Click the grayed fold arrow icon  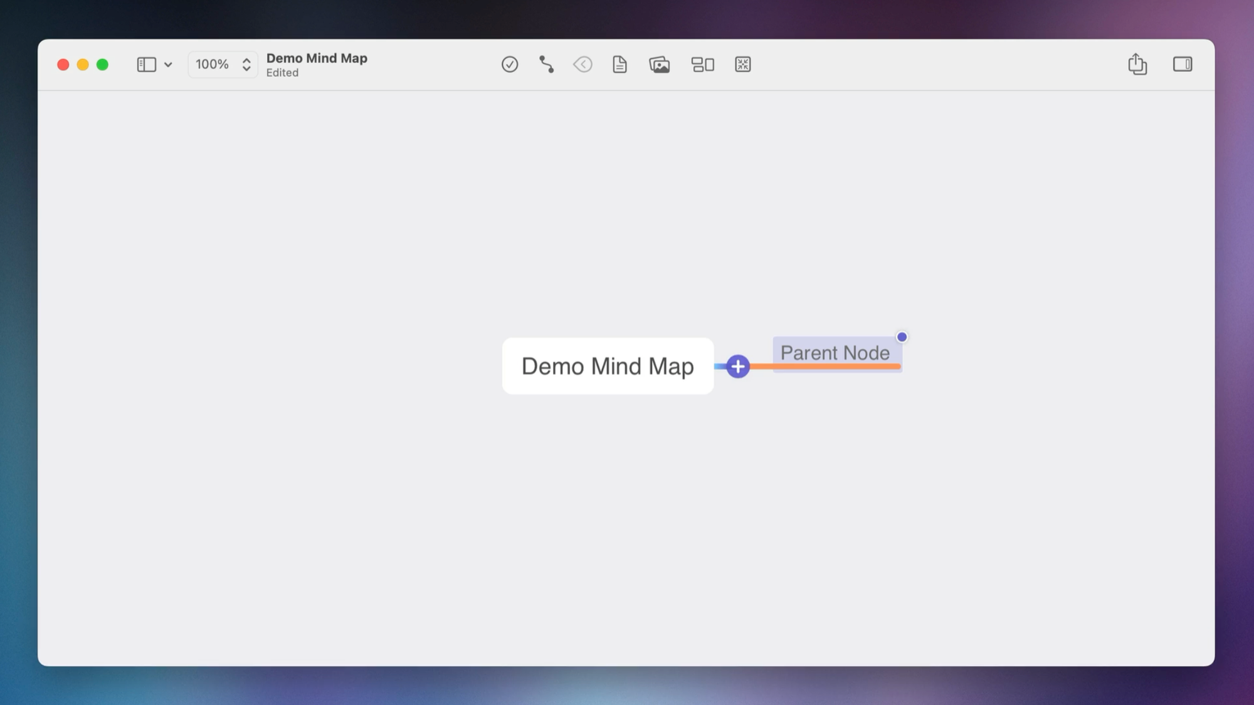[x=582, y=65]
